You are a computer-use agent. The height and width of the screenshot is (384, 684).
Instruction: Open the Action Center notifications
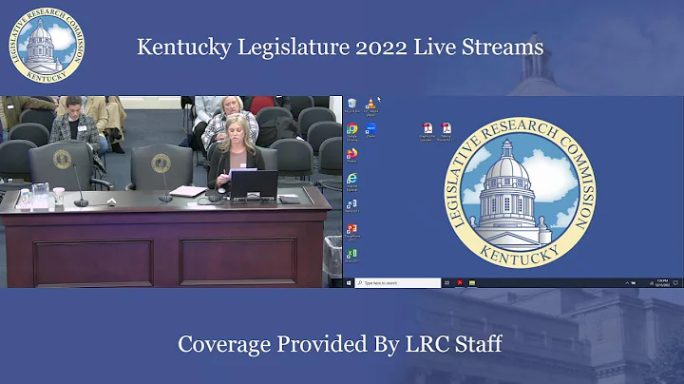coord(675,283)
